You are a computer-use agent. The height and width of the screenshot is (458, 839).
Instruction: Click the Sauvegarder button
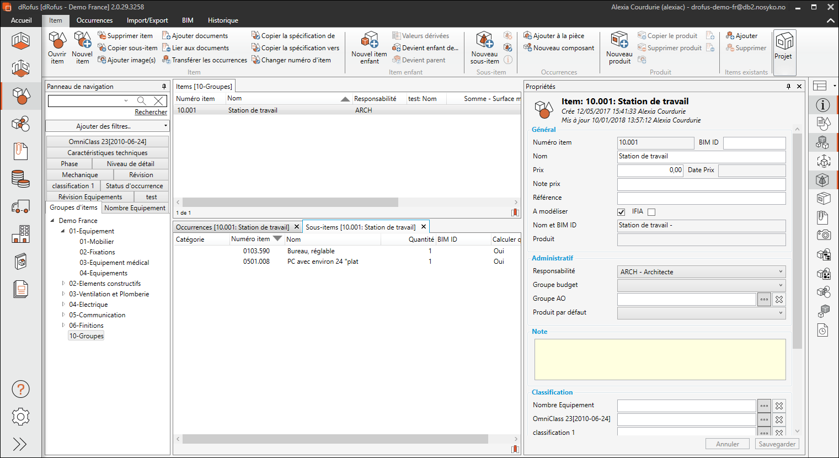777,444
